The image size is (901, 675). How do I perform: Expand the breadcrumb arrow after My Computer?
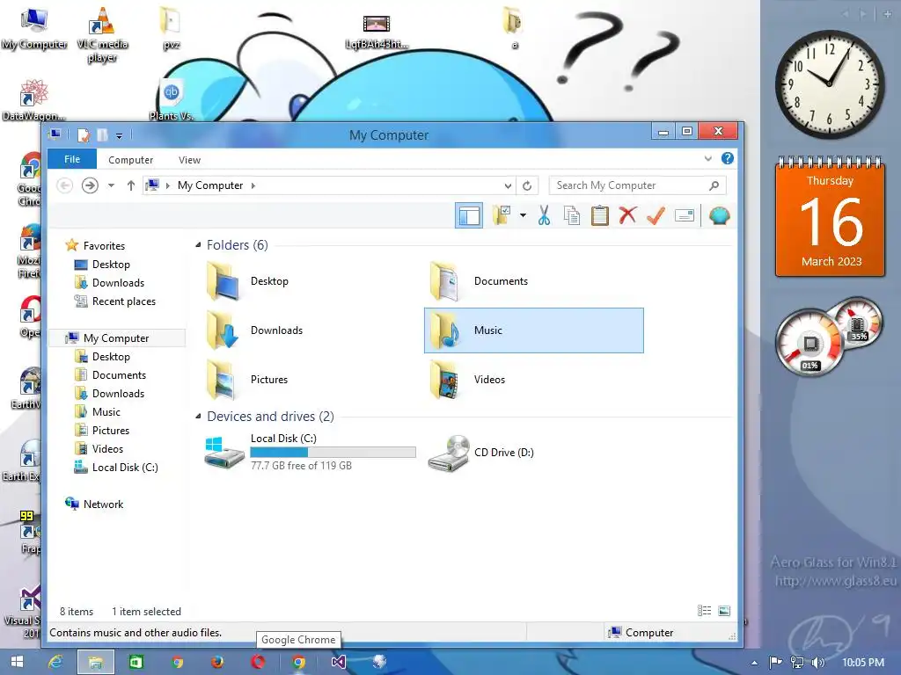[x=253, y=185]
